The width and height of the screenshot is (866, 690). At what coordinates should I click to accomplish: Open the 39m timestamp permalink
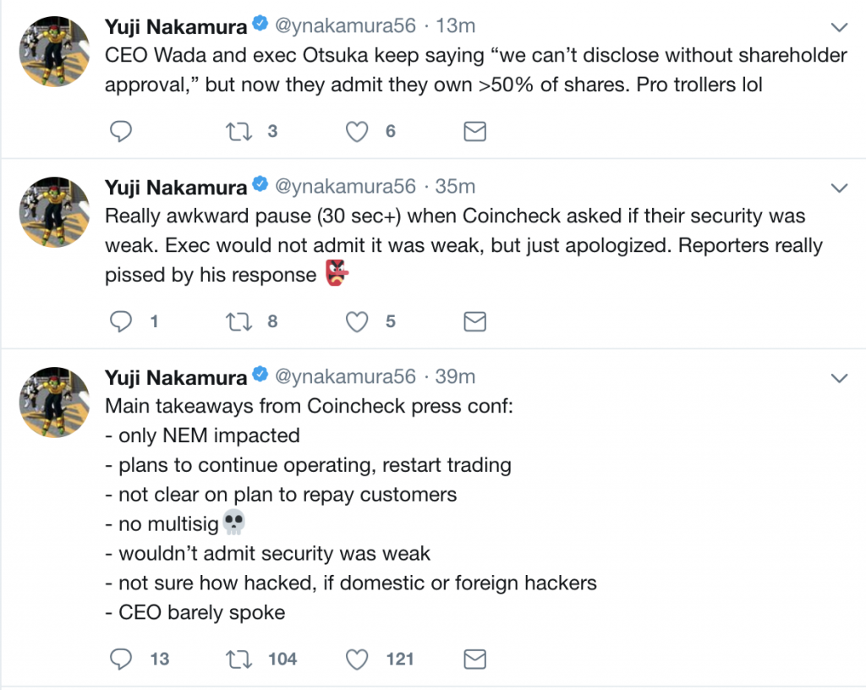455,377
